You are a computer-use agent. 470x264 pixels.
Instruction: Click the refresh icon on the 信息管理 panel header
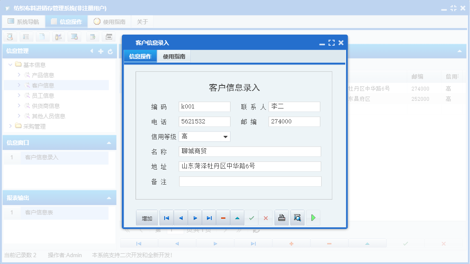pos(110,51)
